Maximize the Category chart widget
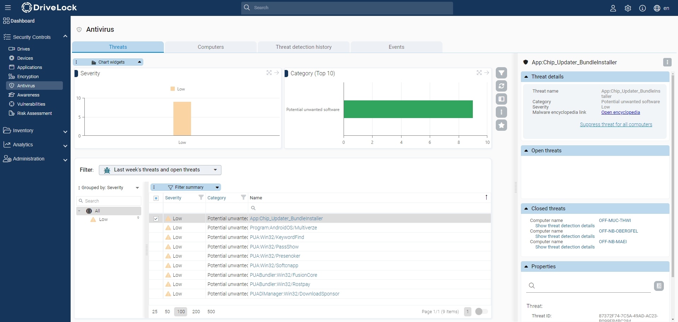The width and height of the screenshot is (678, 322). [479, 72]
